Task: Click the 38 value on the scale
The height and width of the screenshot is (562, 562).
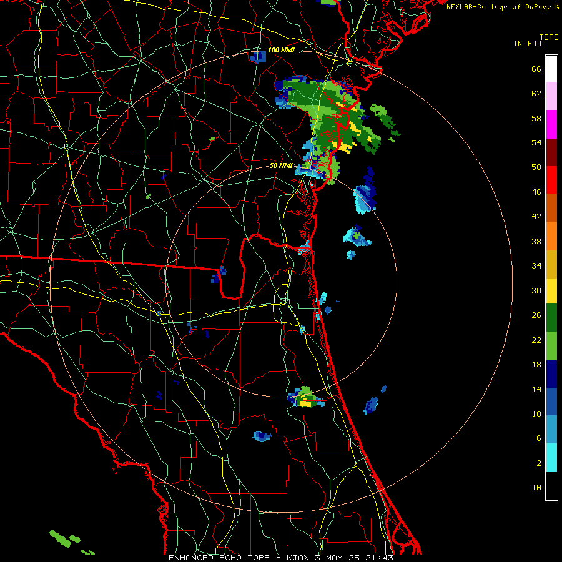Action: [536, 242]
